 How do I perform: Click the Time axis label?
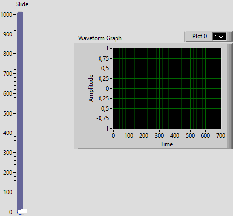[x=166, y=144]
